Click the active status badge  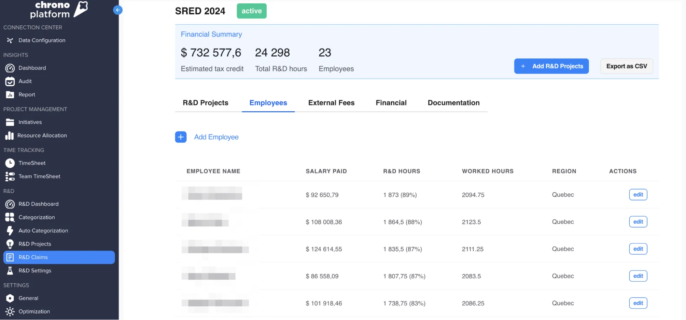(252, 11)
